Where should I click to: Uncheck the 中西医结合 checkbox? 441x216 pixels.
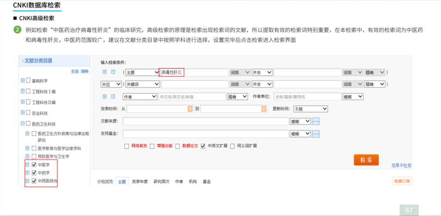coord(34,181)
